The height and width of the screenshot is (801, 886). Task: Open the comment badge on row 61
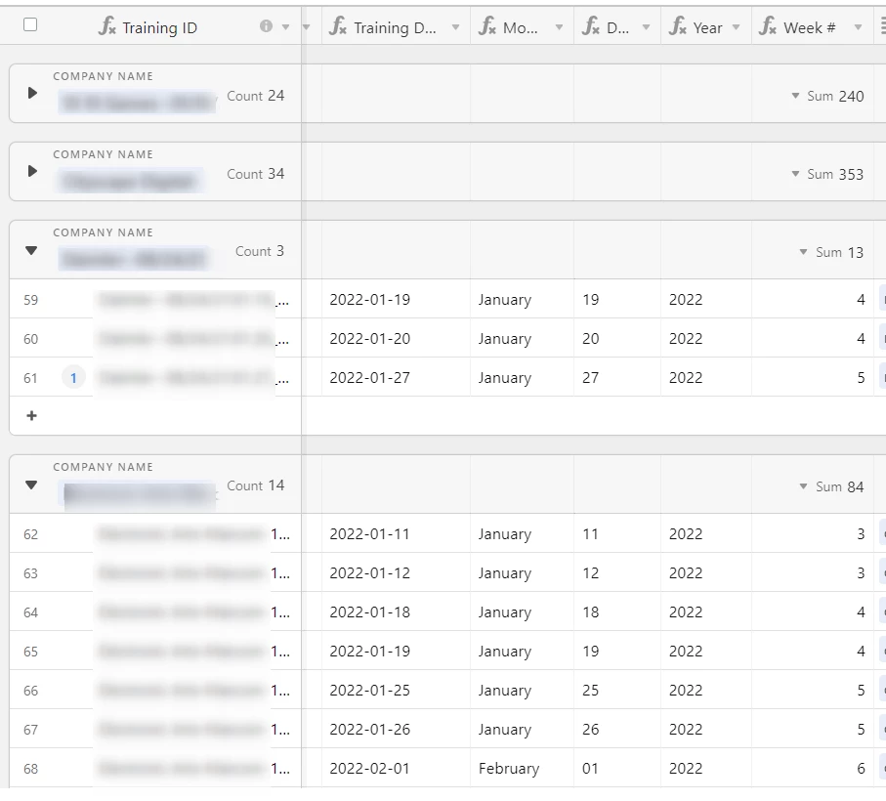73,378
